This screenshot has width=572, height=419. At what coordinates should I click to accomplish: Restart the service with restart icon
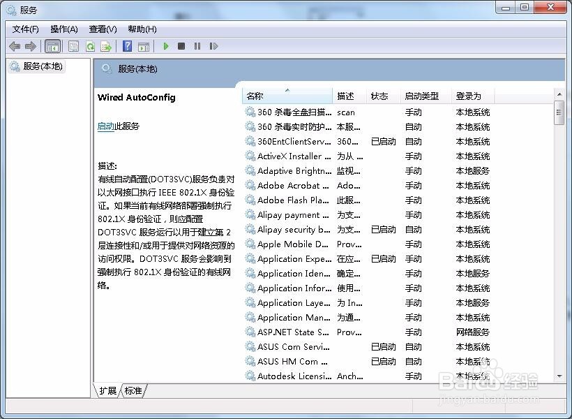[213, 46]
